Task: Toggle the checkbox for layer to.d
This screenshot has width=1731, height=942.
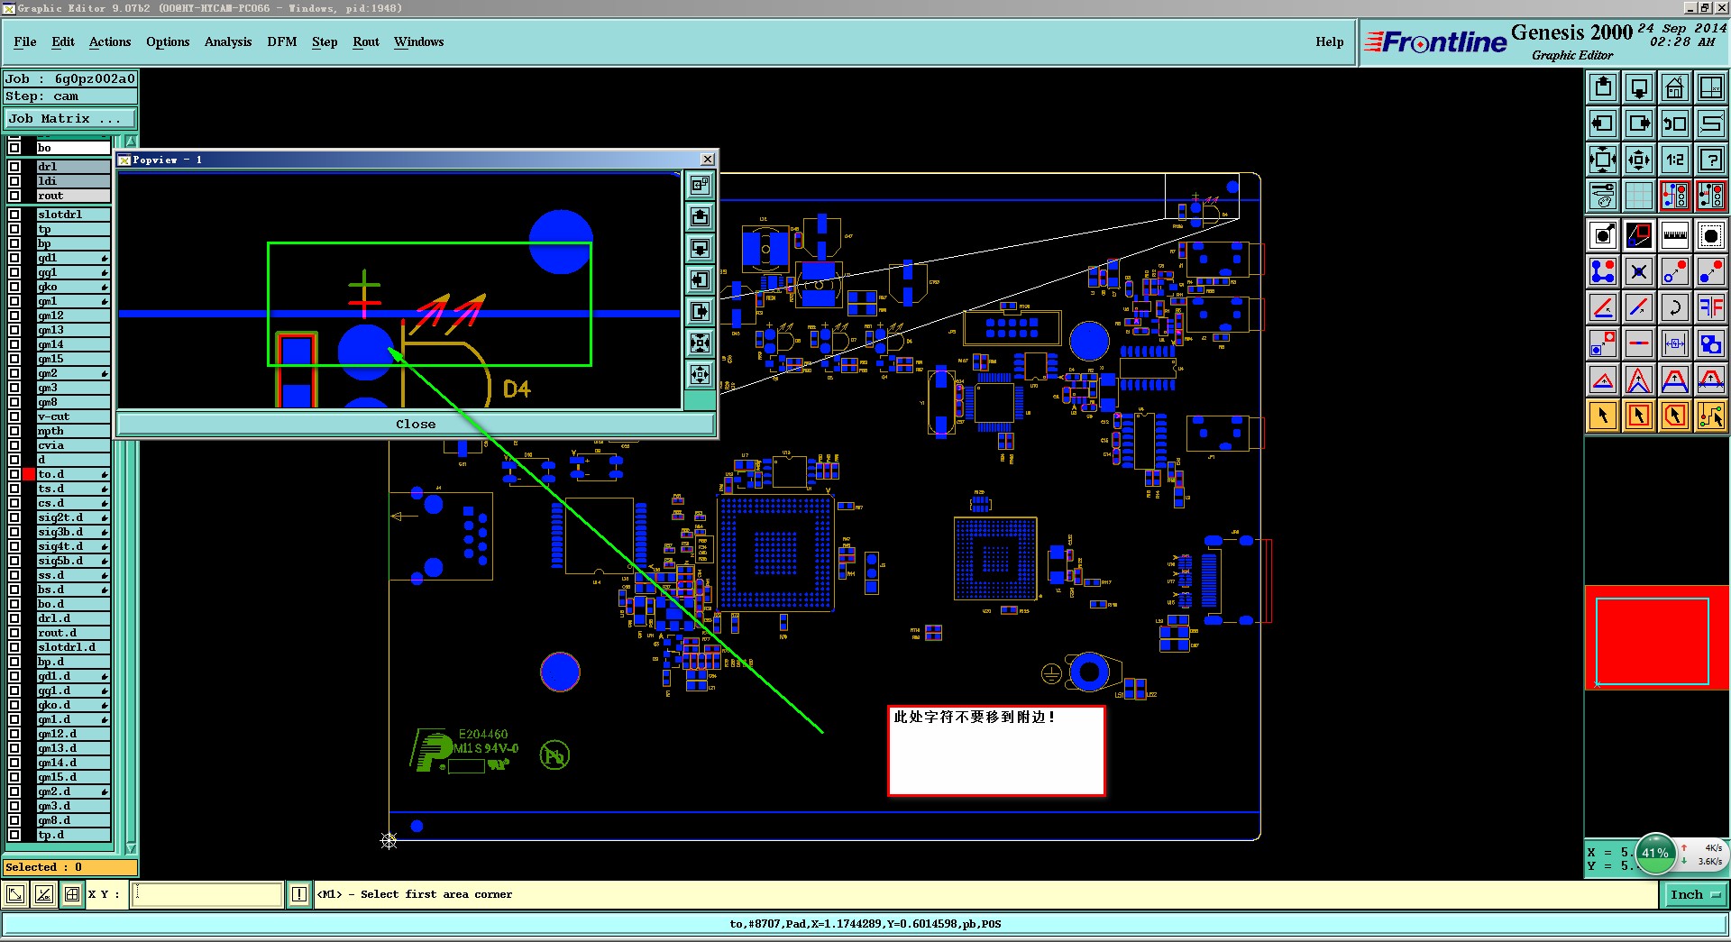Action: coord(14,474)
